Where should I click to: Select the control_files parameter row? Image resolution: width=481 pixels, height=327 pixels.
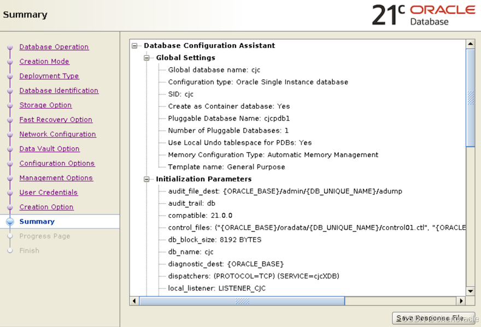tap(316, 228)
